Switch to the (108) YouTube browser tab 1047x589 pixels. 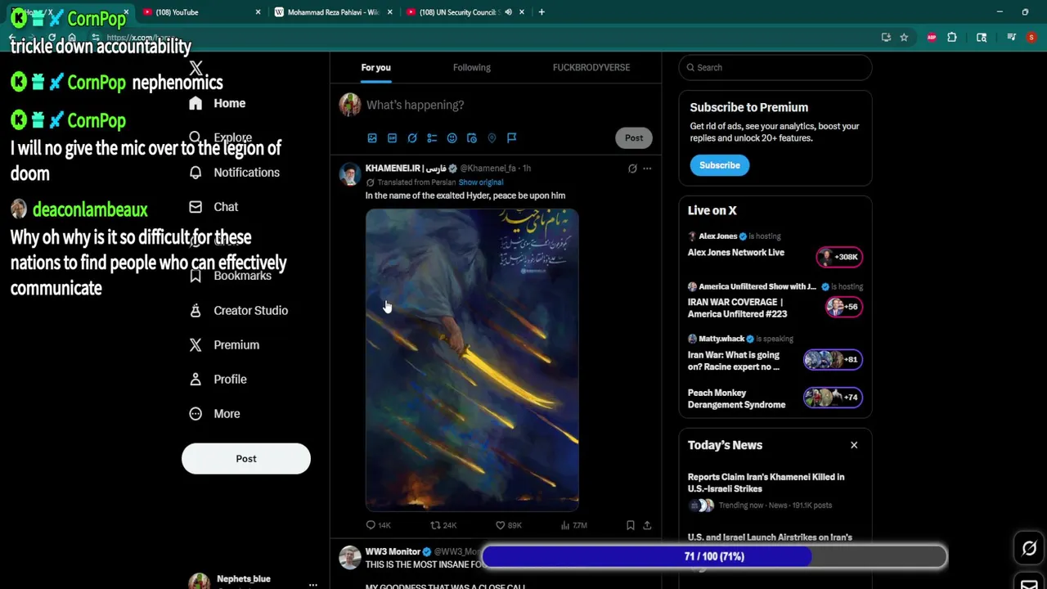pos(201,12)
